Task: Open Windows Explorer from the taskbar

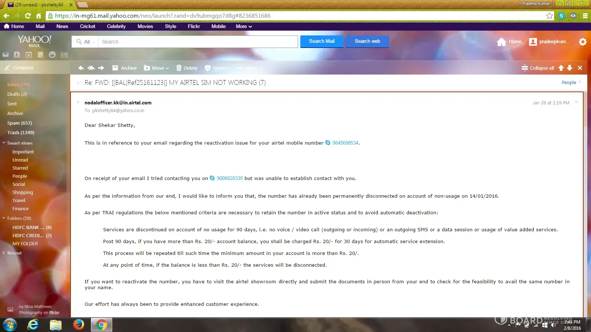Action: [x=56, y=325]
